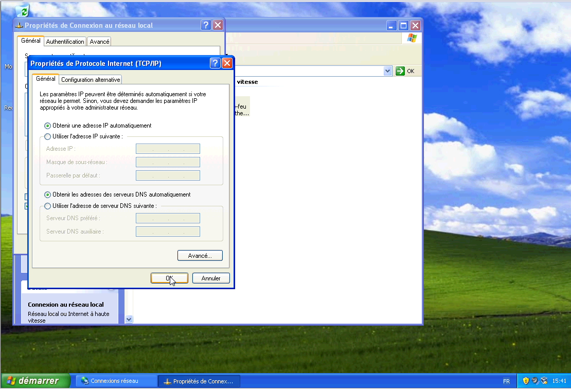Click the Windows flag logo in Connexions réseau

point(412,38)
